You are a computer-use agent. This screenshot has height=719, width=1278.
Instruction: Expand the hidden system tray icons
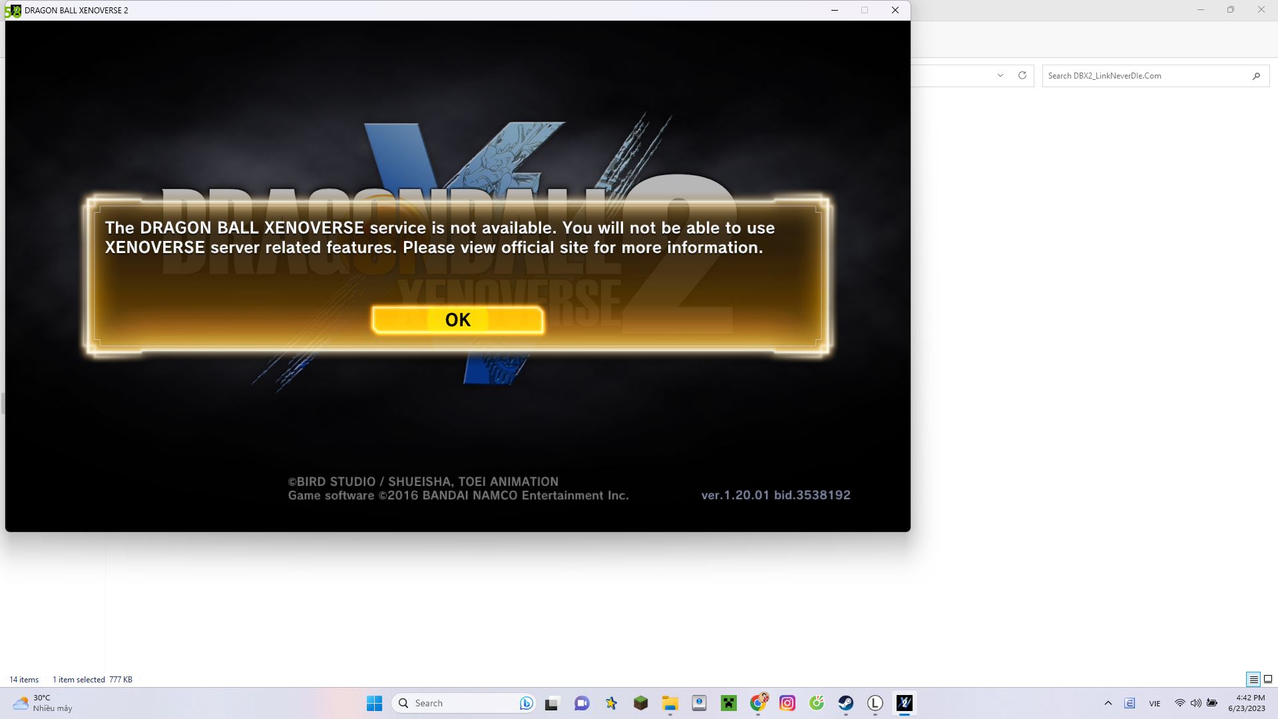(1108, 703)
